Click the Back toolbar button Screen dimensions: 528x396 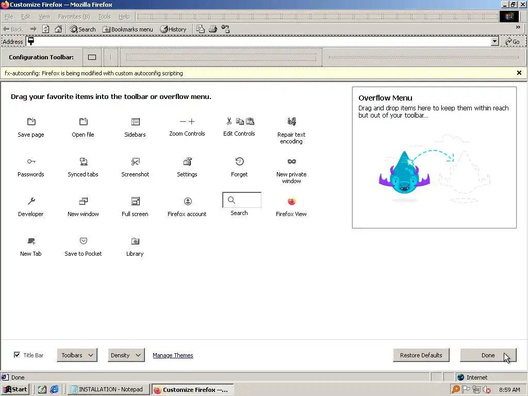click(13, 29)
